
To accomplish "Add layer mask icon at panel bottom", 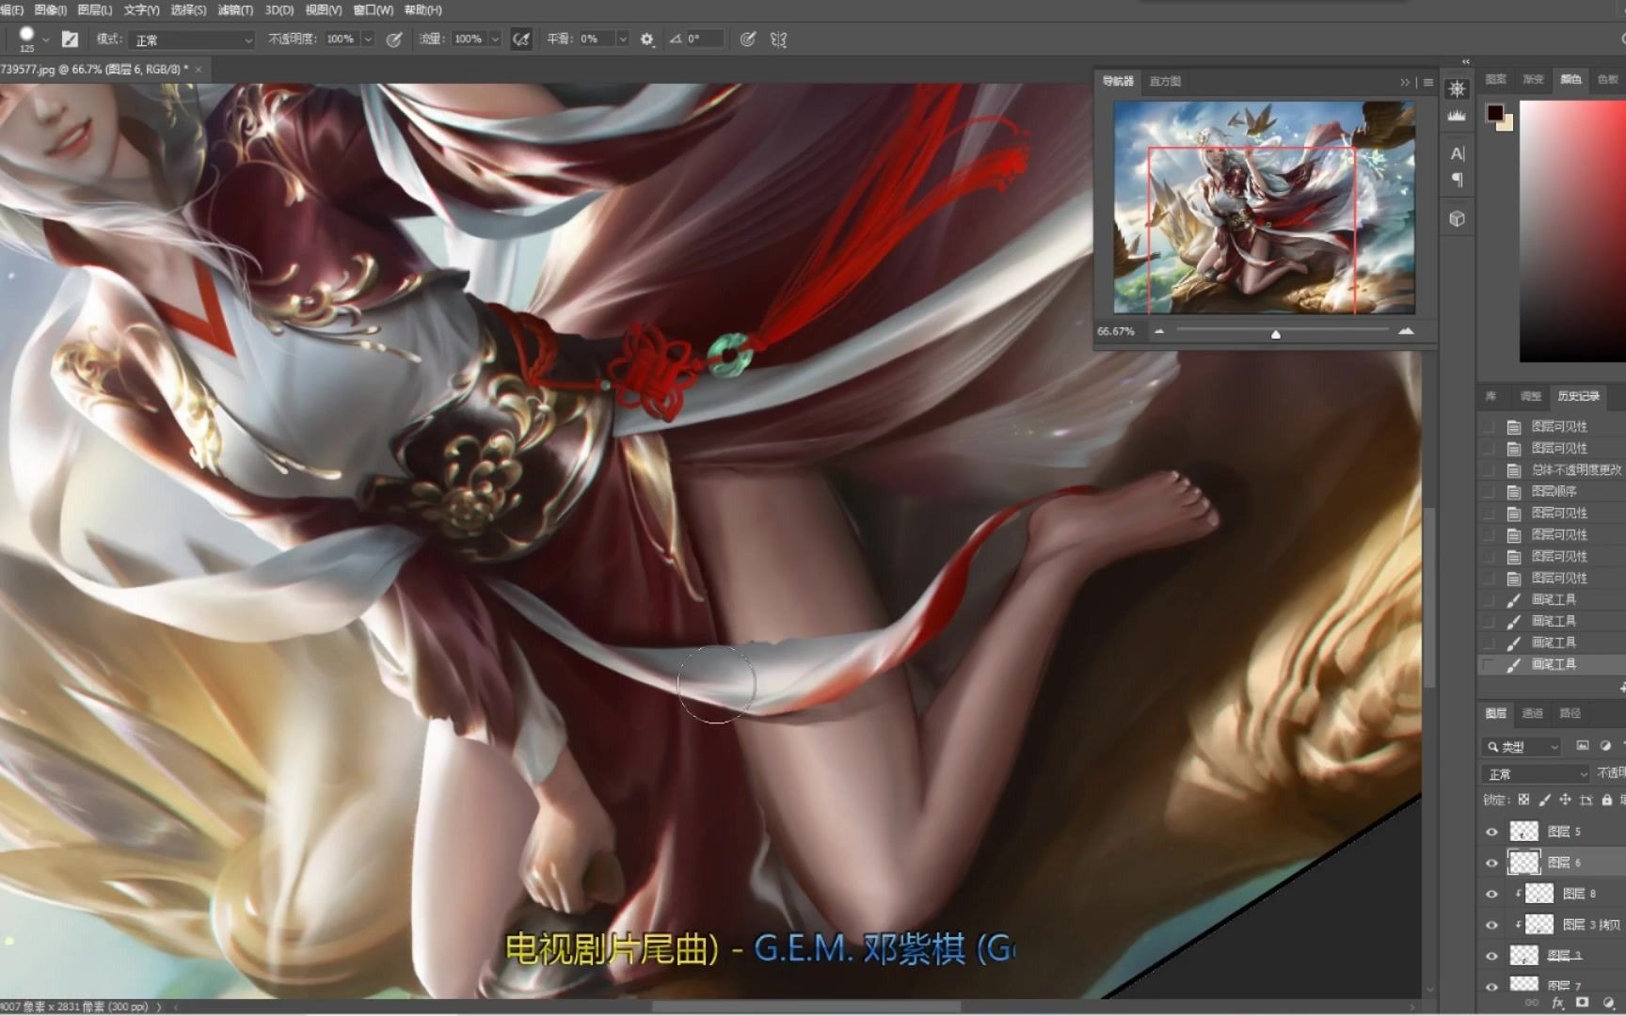I will [1582, 1003].
